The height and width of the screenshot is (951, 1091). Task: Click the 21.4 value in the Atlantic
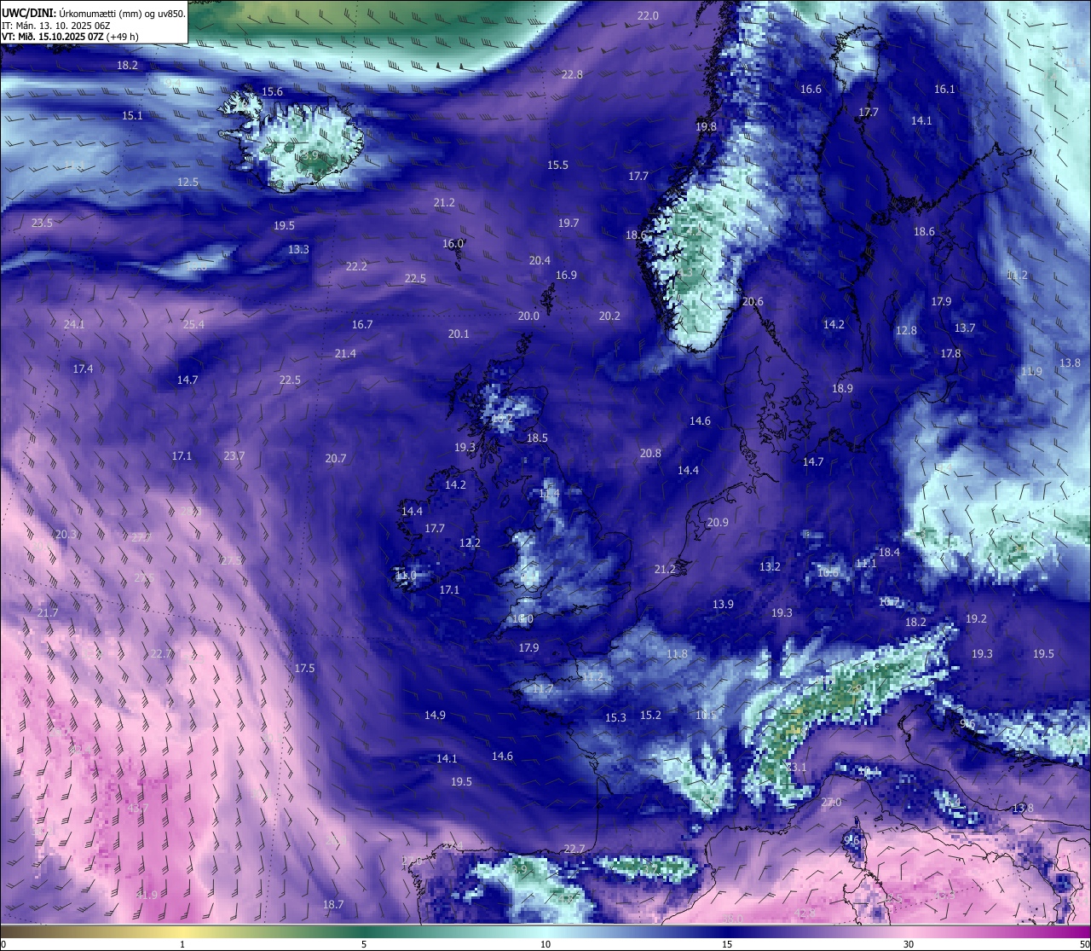(345, 353)
